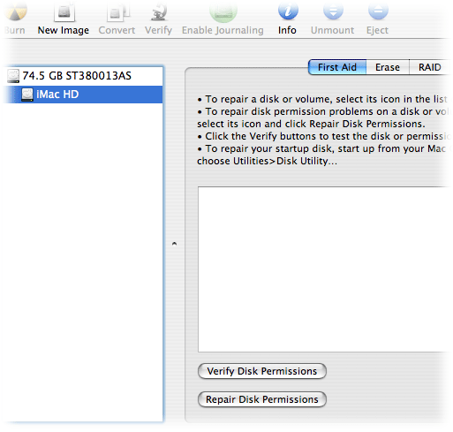453x432 pixels.
Task: Click inside the empty results log area
Action: (x=324, y=269)
